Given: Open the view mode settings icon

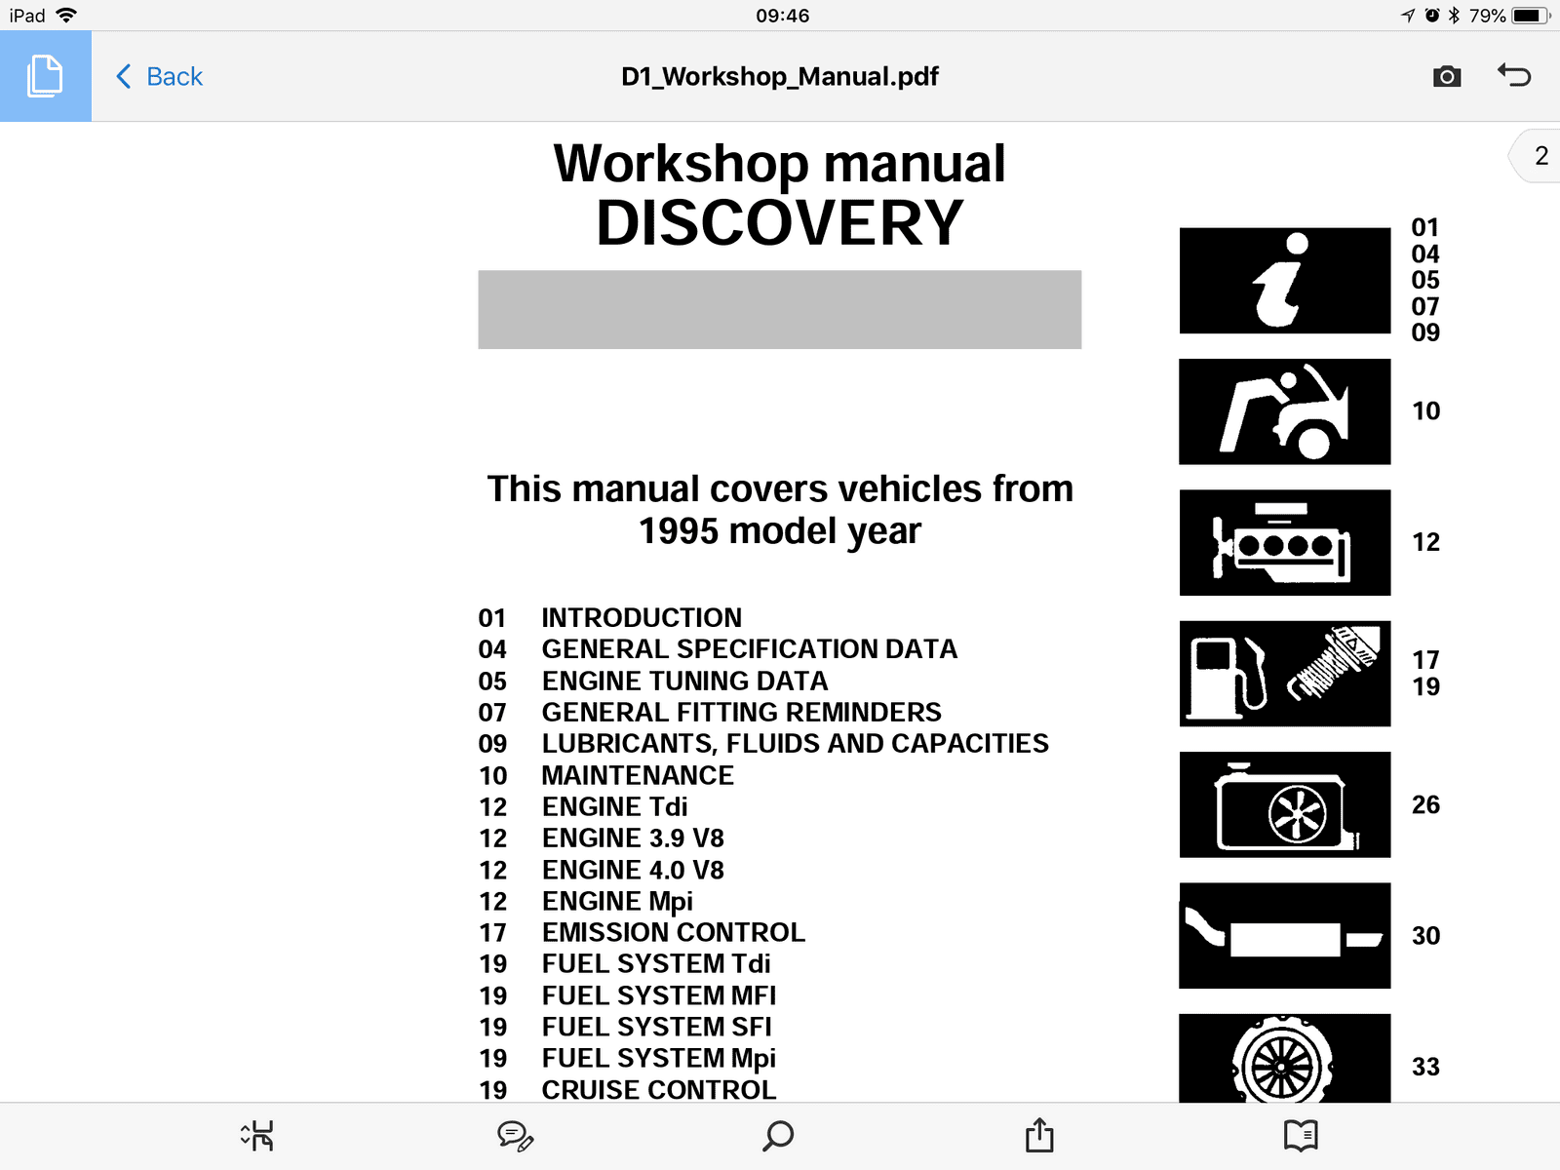Looking at the screenshot, I should click(257, 1135).
